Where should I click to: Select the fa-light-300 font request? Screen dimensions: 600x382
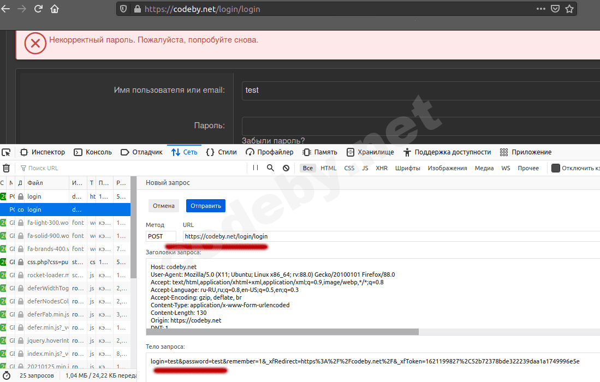pyautogui.click(x=65, y=223)
